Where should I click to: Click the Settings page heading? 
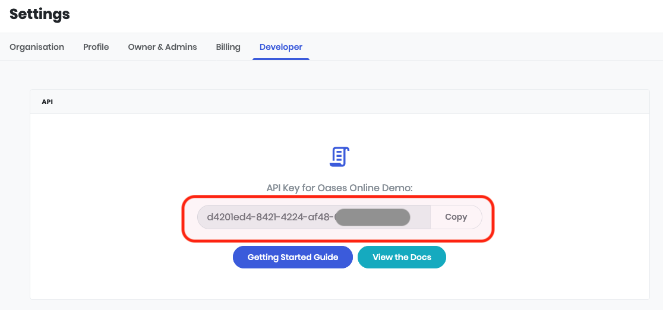coord(40,14)
